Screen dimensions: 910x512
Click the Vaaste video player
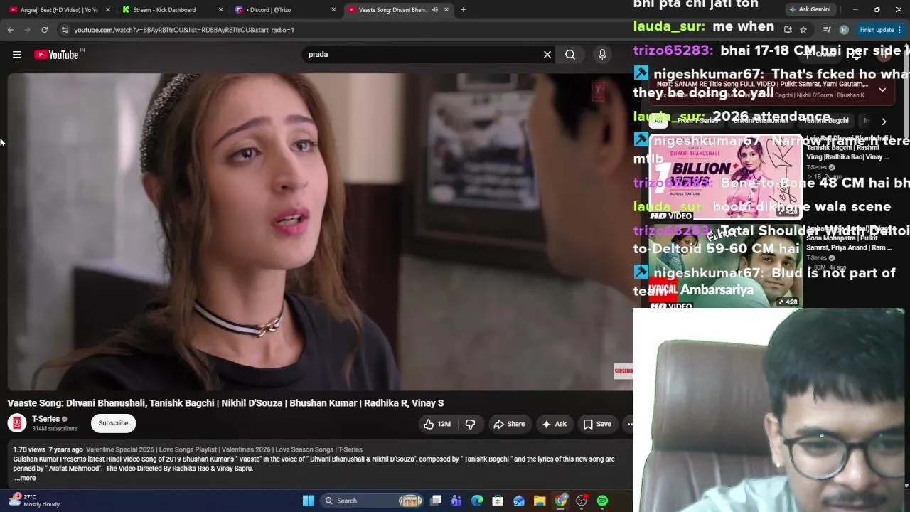coord(320,232)
